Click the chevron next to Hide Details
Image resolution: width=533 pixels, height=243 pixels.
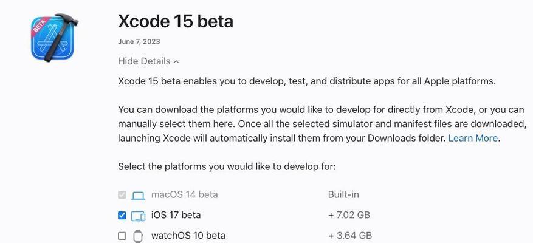click(x=176, y=62)
